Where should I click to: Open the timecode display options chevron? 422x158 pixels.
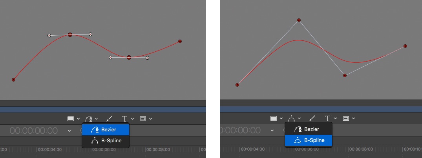(x=69, y=131)
